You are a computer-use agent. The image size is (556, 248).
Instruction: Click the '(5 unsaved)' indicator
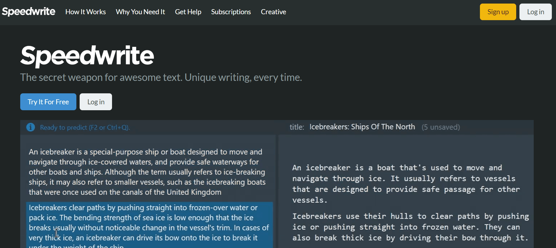441,127
